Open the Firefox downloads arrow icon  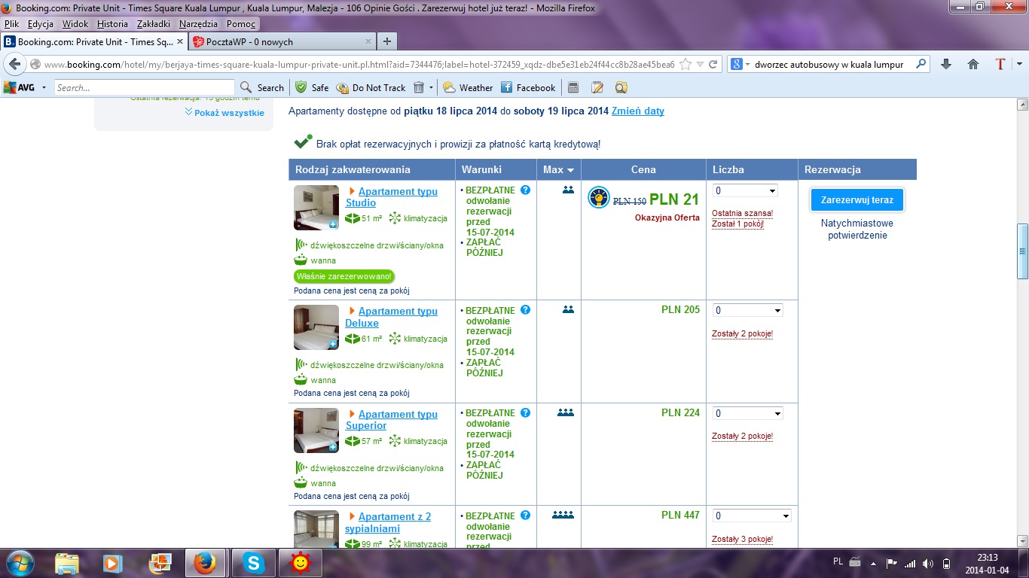click(x=946, y=64)
